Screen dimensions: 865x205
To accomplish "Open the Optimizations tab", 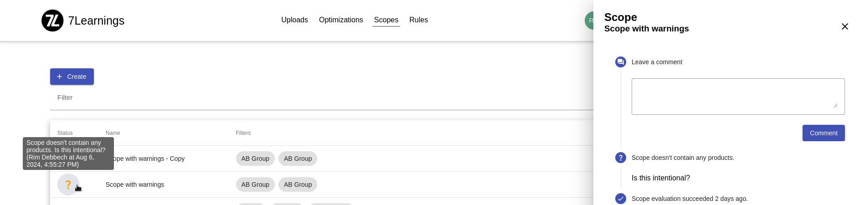I will [x=341, y=20].
